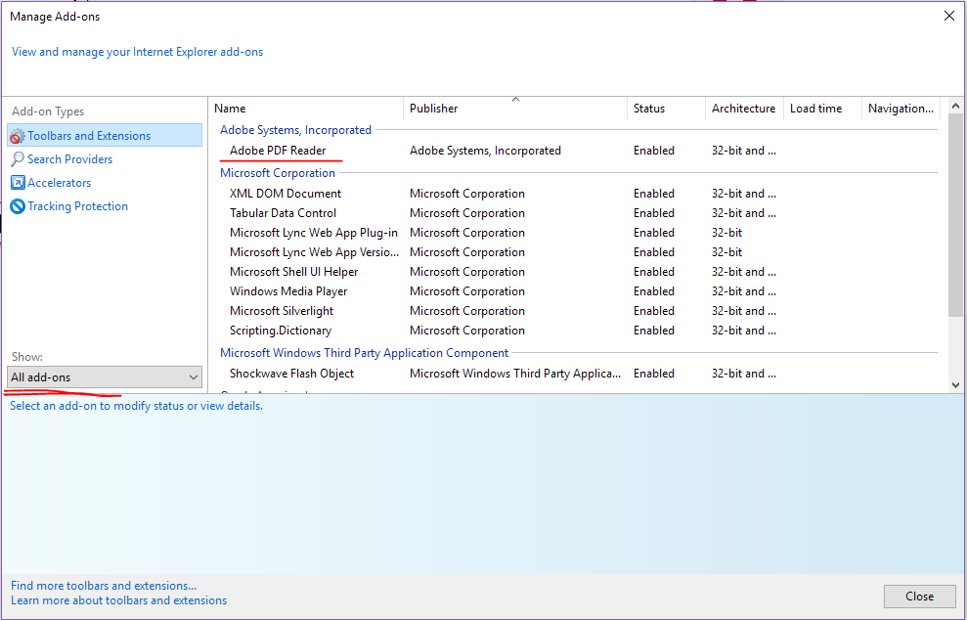Sort list by Architecture column header
This screenshot has width=967, height=620.
(x=744, y=109)
